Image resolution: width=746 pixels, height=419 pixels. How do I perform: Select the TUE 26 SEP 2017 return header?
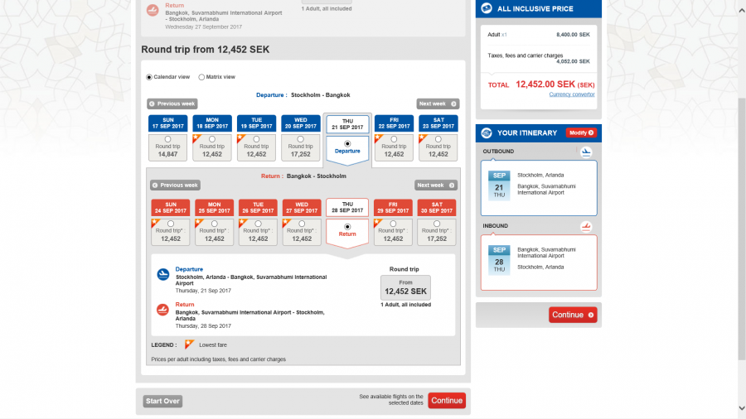point(258,207)
